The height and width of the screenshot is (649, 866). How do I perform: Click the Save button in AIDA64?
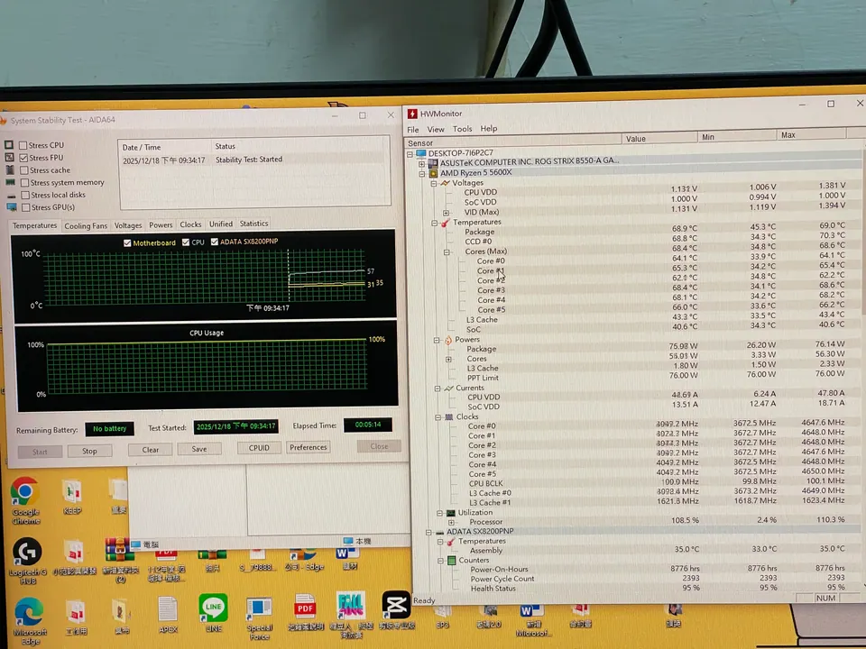[198, 449]
